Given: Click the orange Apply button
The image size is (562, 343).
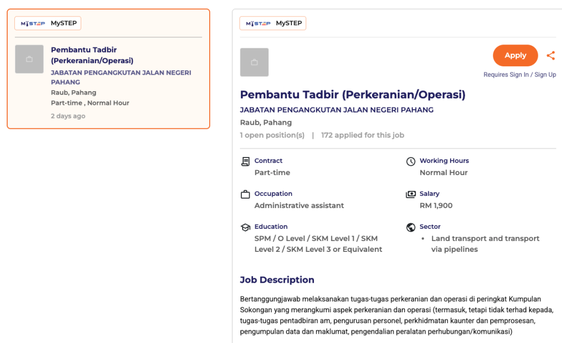Looking at the screenshot, I should [515, 55].
